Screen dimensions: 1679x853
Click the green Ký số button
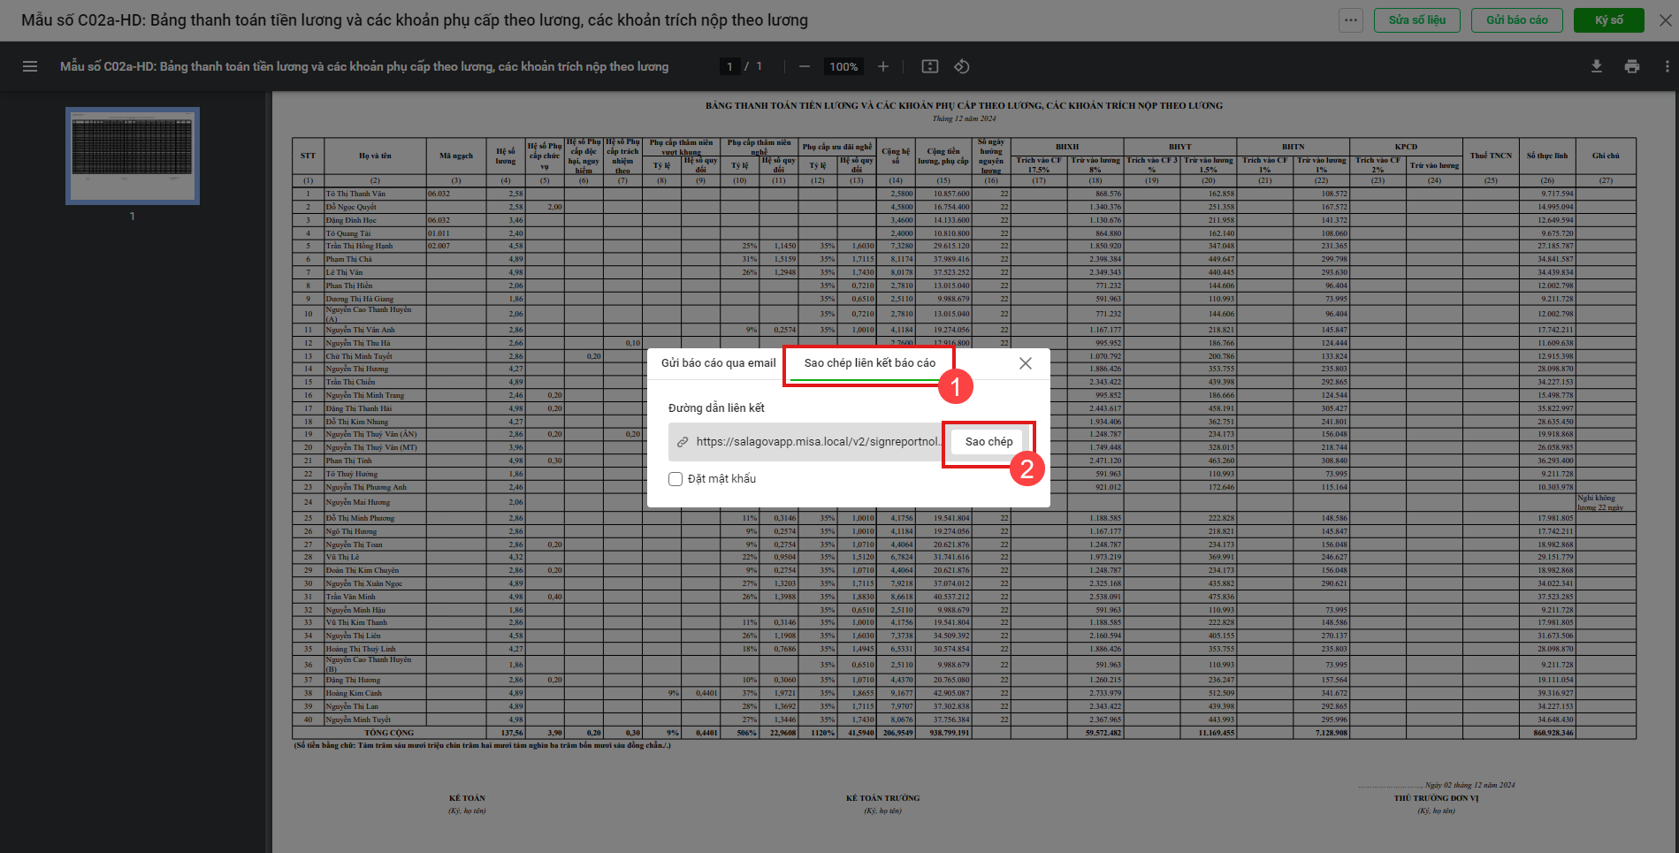click(x=1608, y=20)
